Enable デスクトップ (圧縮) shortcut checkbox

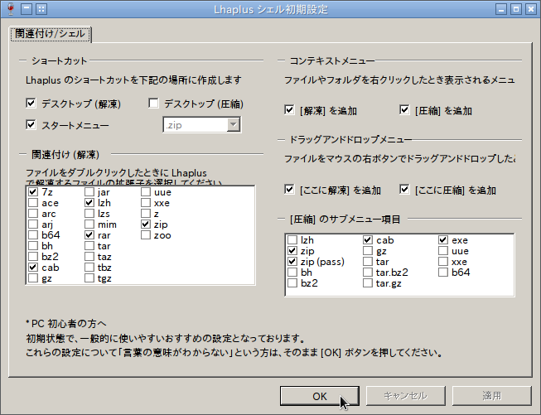point(153,104)
